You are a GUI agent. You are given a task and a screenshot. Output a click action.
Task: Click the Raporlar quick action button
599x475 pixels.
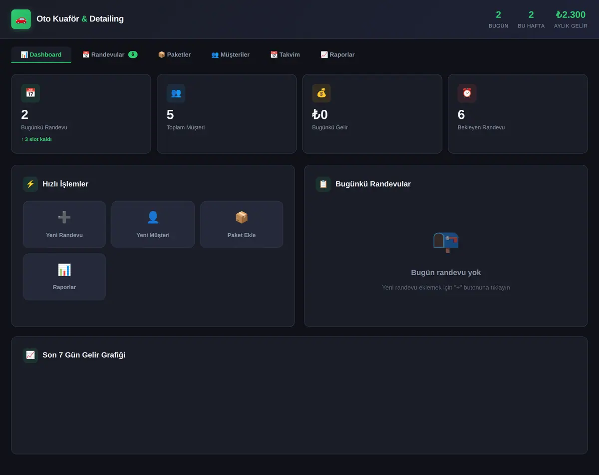click(x=64, y=277)
